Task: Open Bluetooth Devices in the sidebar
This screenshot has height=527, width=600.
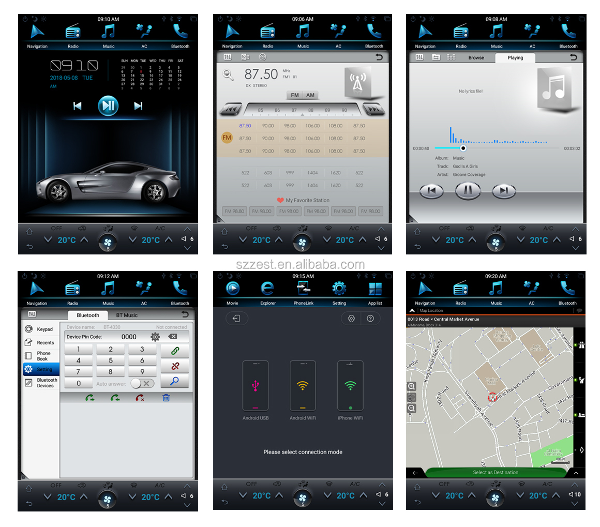Action: pyautogui.click(x=40, y=383)
